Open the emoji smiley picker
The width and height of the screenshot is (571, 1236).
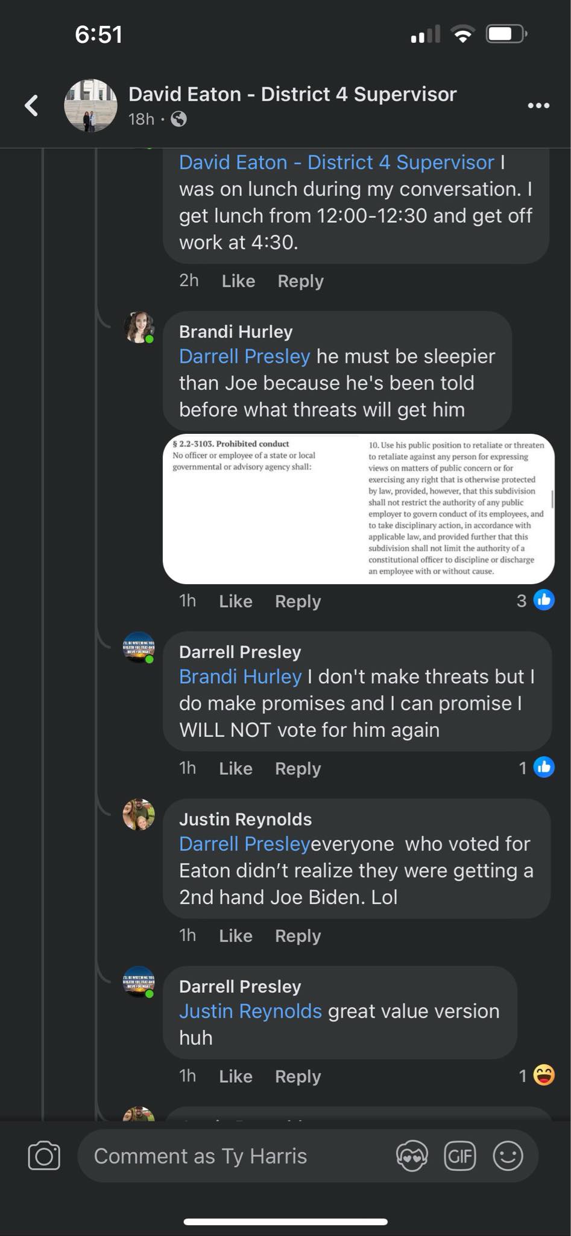coord(508,1156)
